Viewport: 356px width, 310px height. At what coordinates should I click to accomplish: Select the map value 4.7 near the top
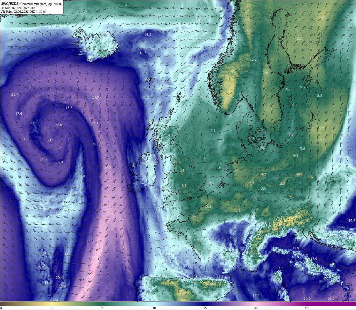tap(128, 5)
